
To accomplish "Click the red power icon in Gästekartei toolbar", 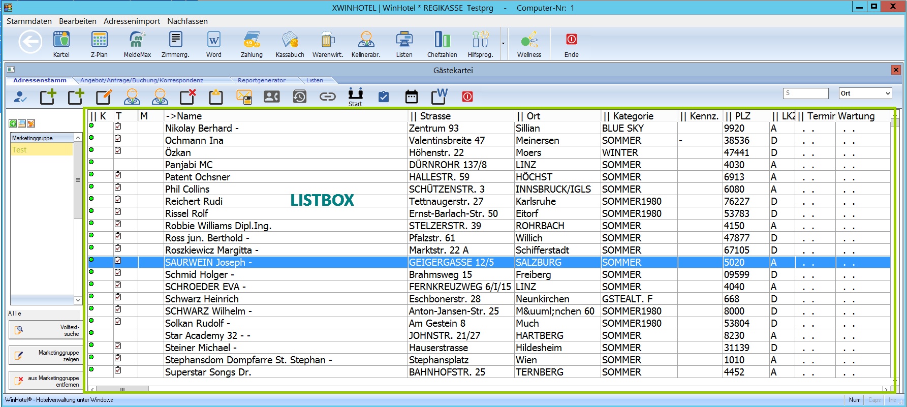I will (x=467, y=97).
